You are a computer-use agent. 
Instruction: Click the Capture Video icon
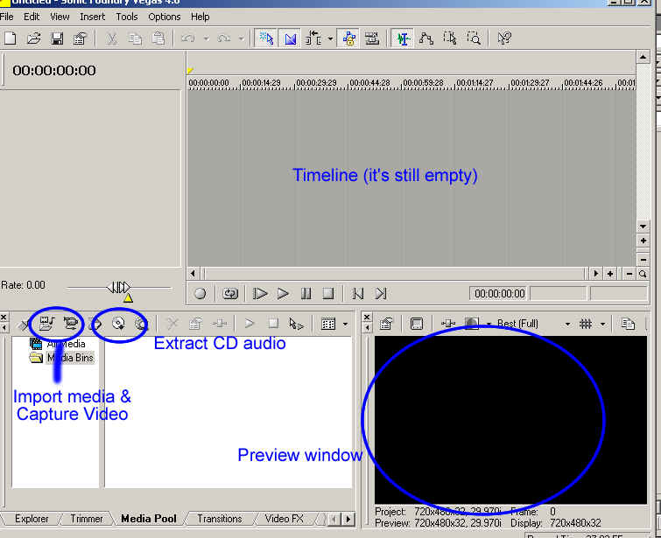point(70,324)
